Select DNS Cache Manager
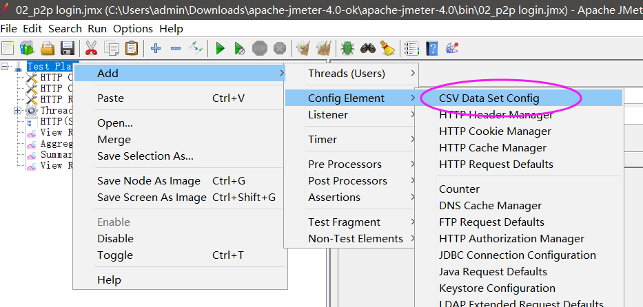The height and width of the screenshot is (307, 643). click(519, 206)
